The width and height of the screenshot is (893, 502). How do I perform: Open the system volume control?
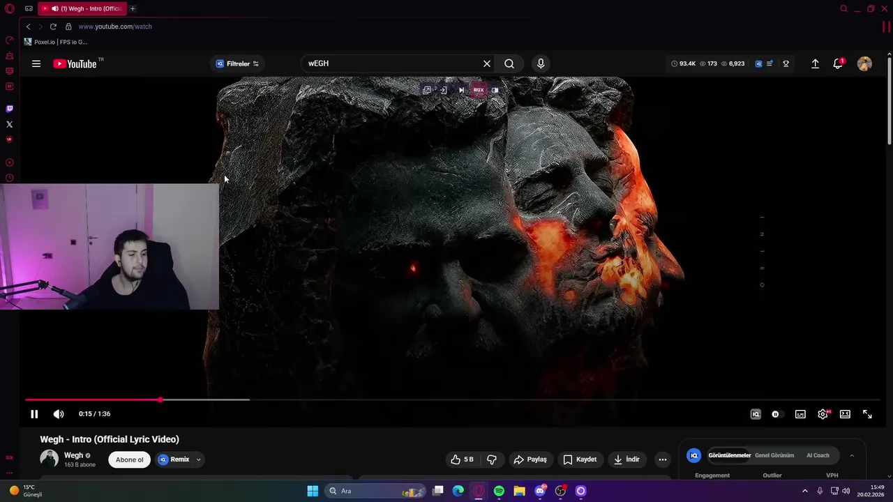(846, 491)
